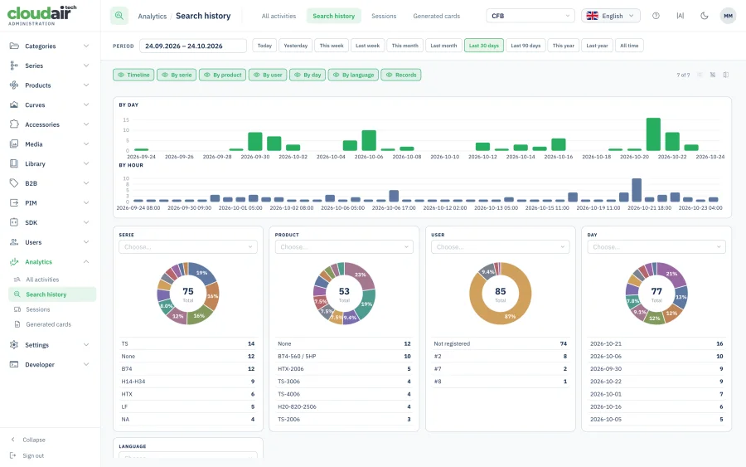Screen dimensions: 746x467
Task: Click the Media icon in sidebar
Action: [14, 144]
